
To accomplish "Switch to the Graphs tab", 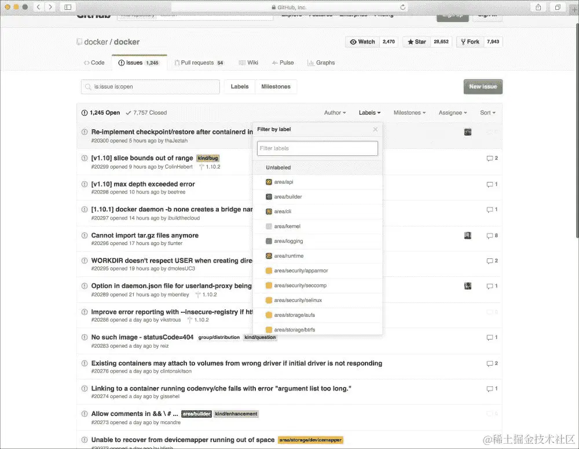I will coord(321,62).
